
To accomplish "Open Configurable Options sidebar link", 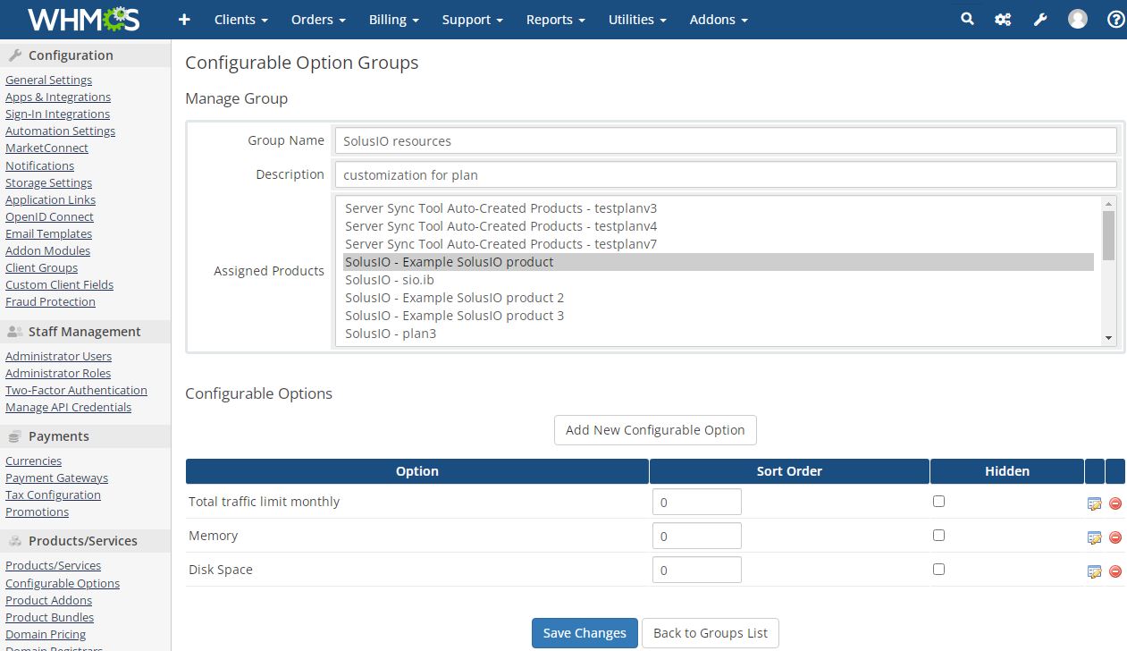I will point(63,583).
